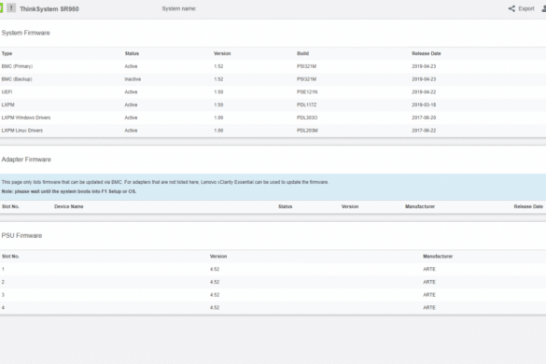This screenshot has height=364, width=546.
Task: Click build PDL117Z
Action: 306,105
